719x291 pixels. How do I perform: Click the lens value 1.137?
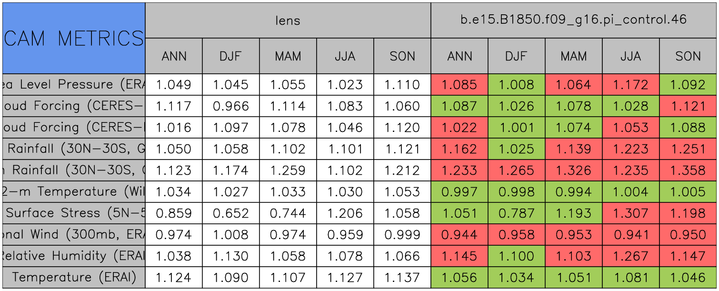[402, 277]
